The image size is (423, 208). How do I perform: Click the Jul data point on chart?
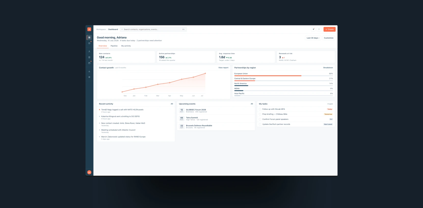(205, 73)
